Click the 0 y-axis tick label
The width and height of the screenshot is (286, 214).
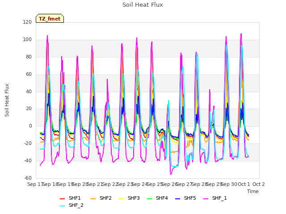point(30,126)
